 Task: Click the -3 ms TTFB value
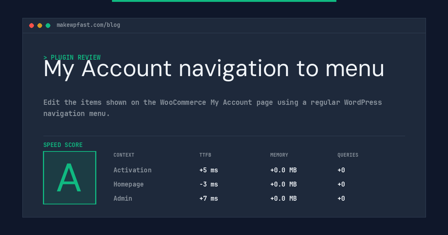(x=209, y=184)
